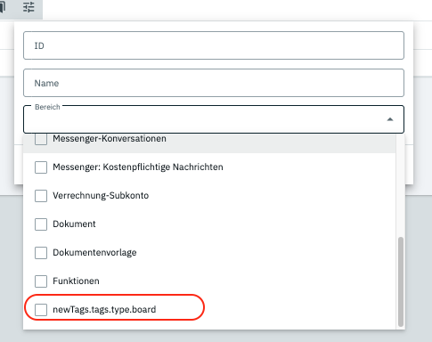This screenshot has width=432, height=342.
Task: Open the filter settings sliders icon
Action: coord(29,7)
